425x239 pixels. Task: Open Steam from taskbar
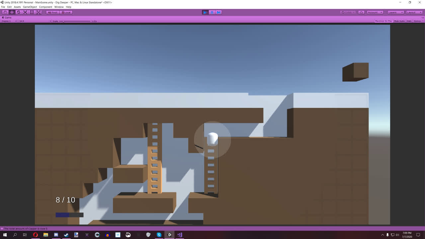point(66,235)
